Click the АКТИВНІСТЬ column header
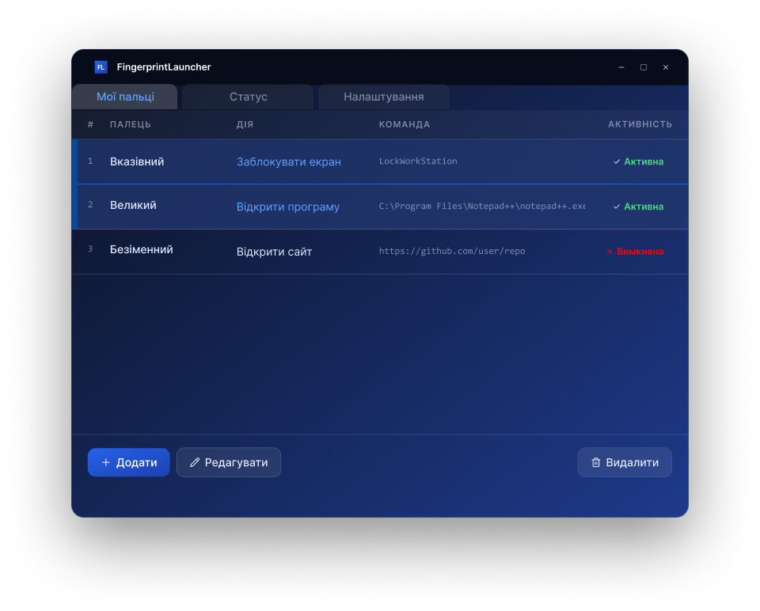The image size is (760, 611). coord(640,124)
